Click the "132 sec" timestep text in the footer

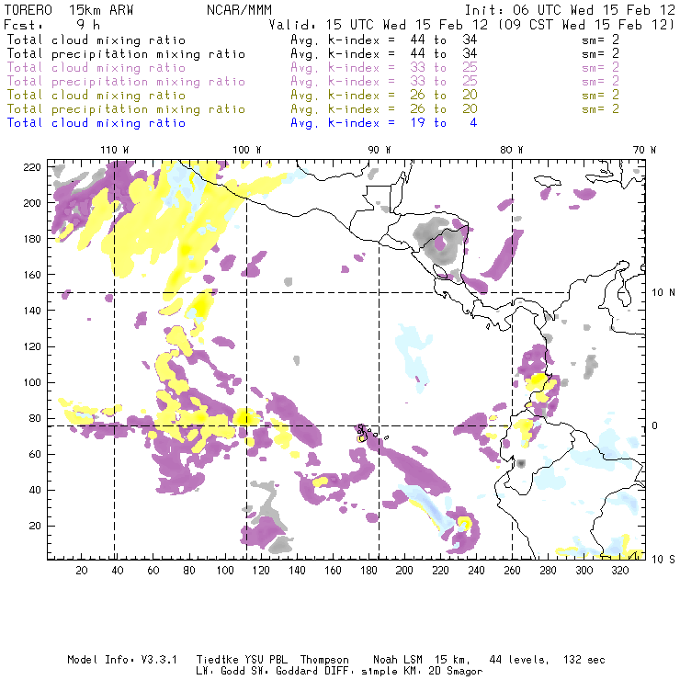click(x=584, y=660)
